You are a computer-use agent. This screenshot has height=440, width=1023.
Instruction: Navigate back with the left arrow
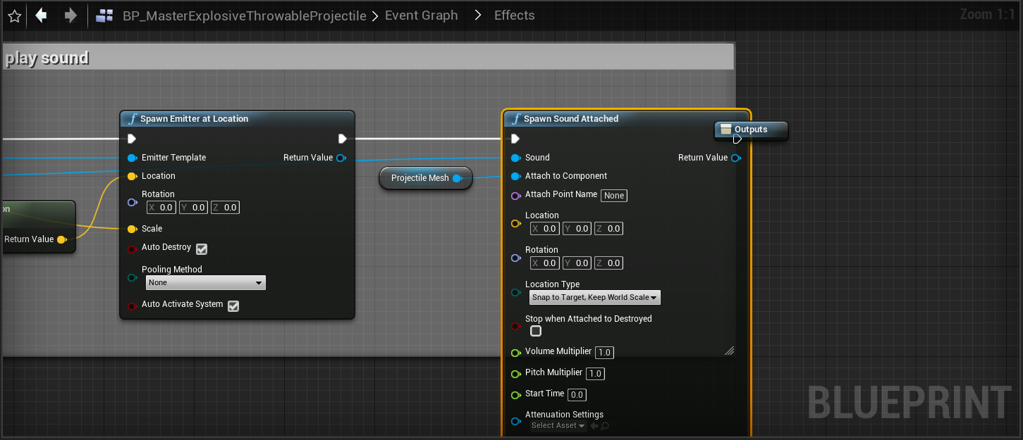(x=41, y=15)
